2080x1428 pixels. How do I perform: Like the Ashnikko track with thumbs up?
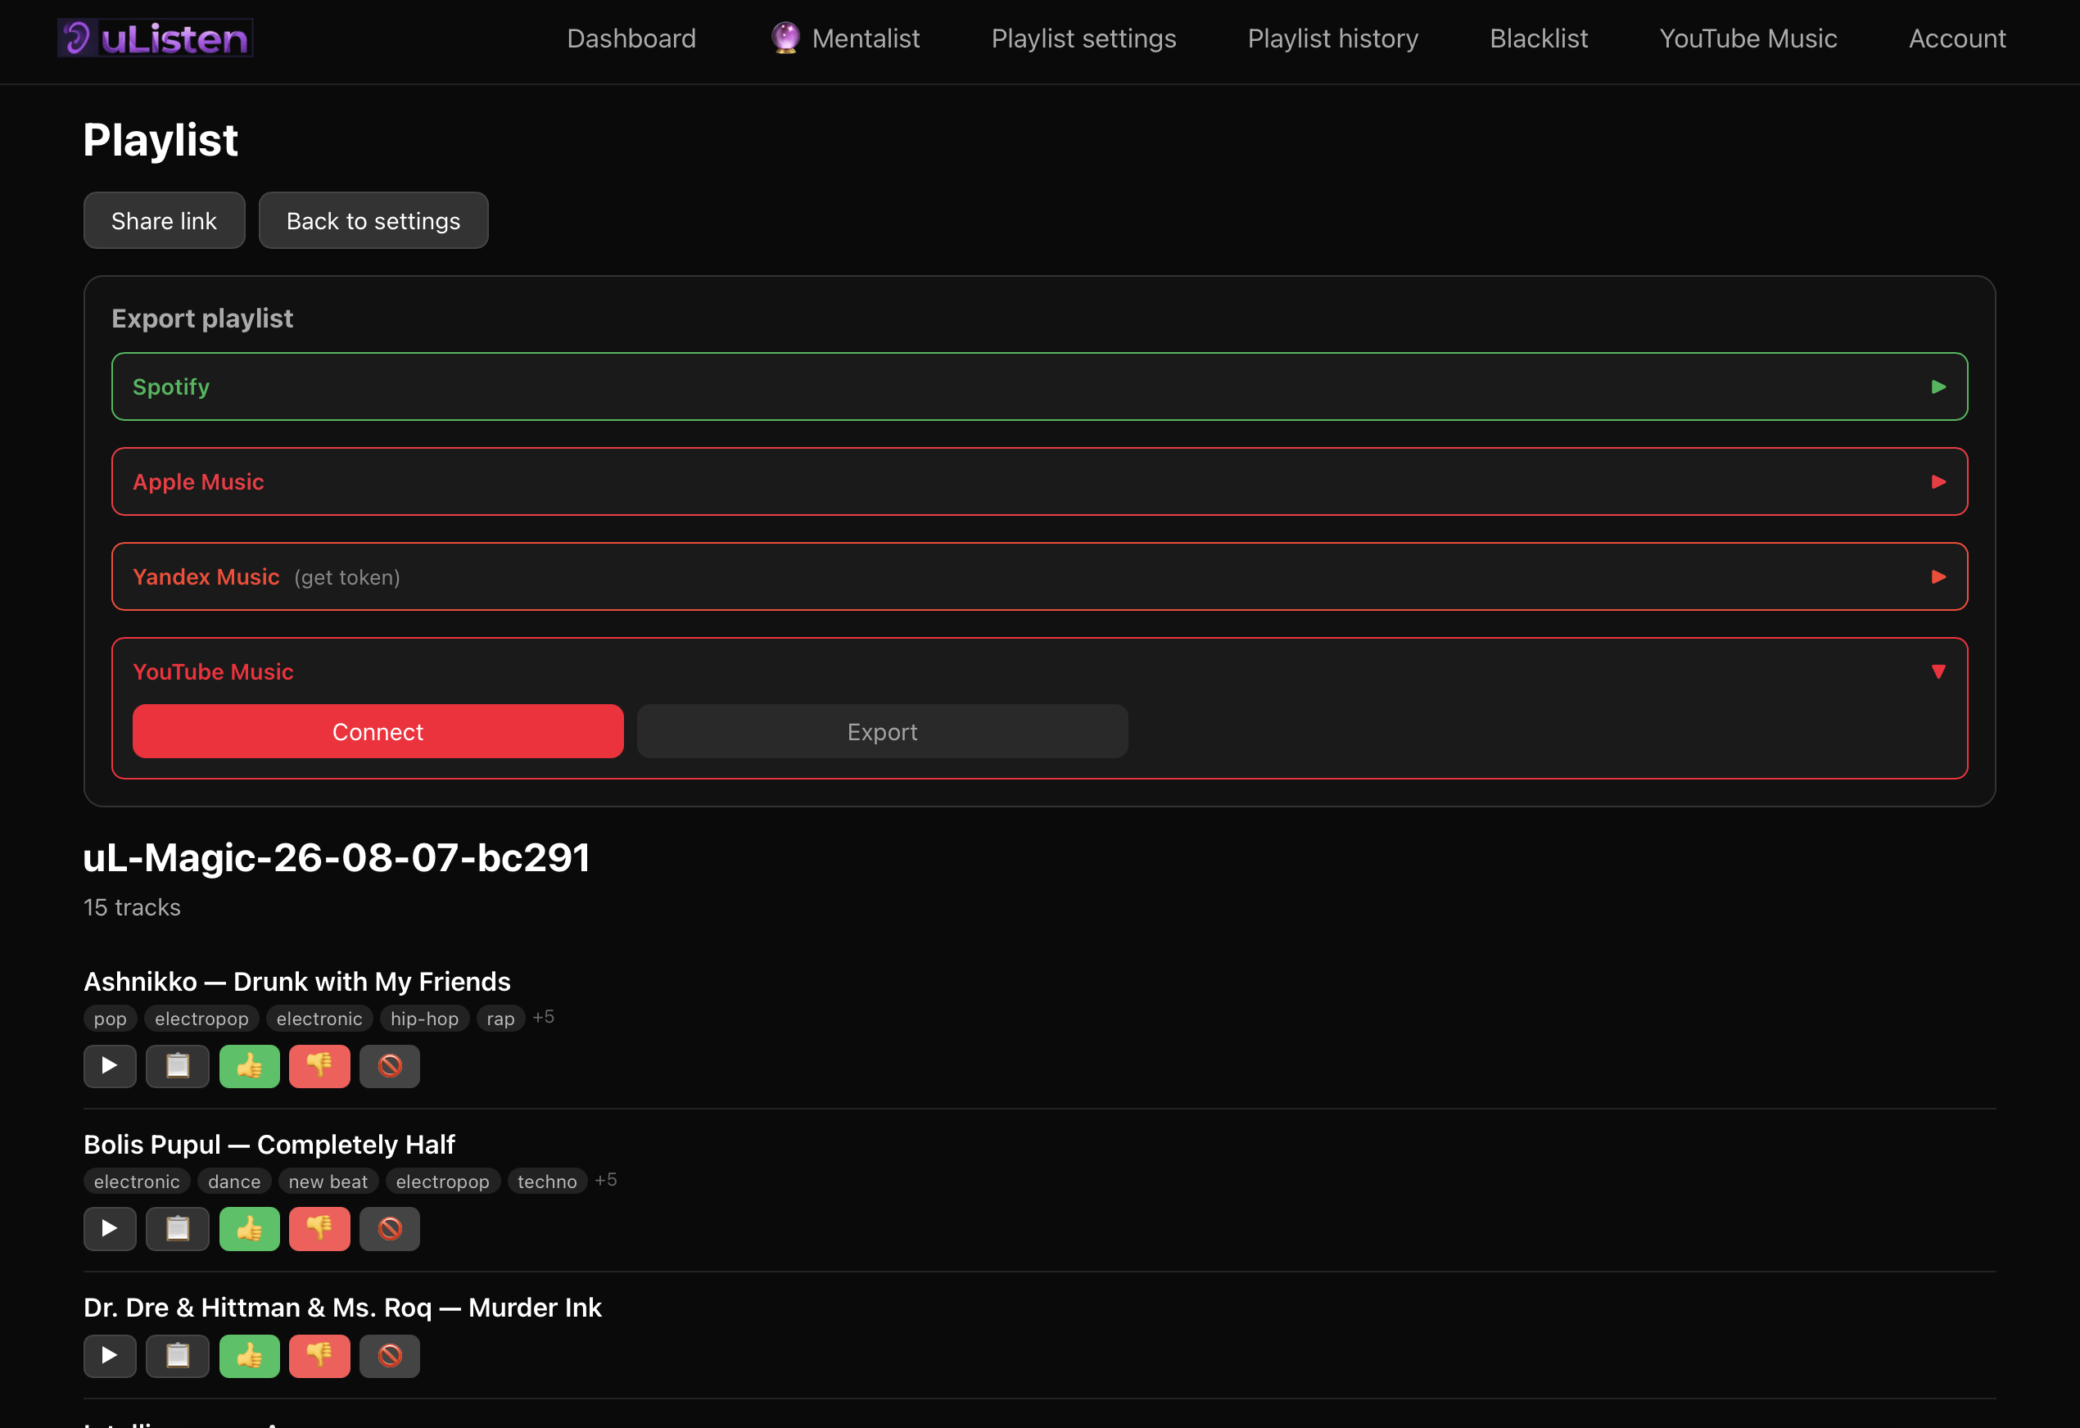coord(250,1065)
